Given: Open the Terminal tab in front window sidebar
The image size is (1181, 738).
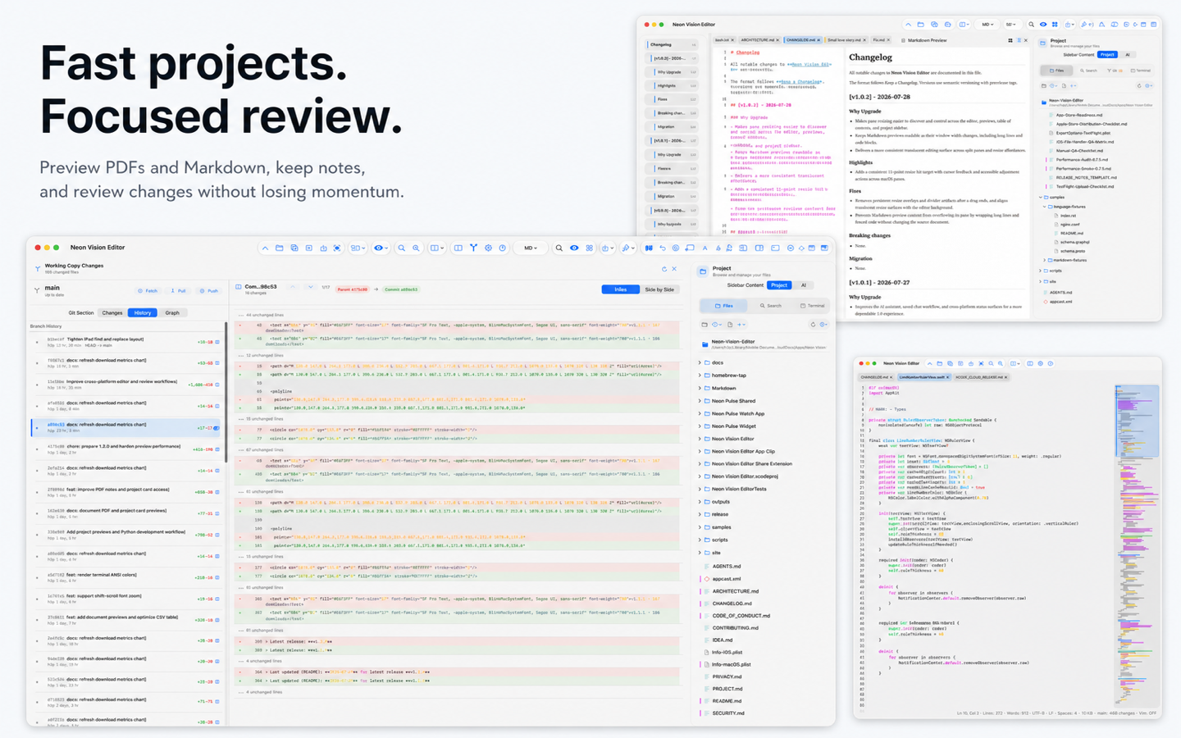Looking at the screenshot, I should pyautogui.click(x=812, y=306).
